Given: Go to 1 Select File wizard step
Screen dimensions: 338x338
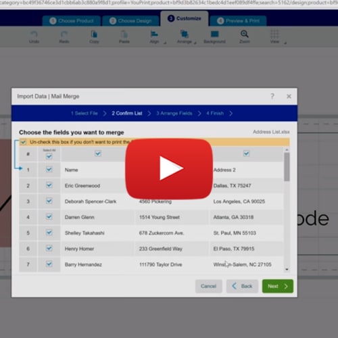Looking at the screenshot, I should pyautogui.click(x=84, y=114).
